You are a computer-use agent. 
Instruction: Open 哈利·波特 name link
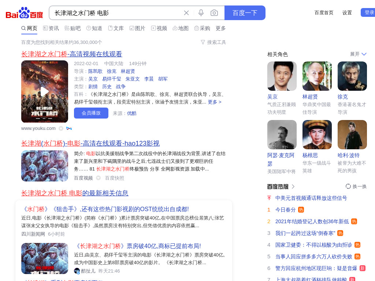349,155
